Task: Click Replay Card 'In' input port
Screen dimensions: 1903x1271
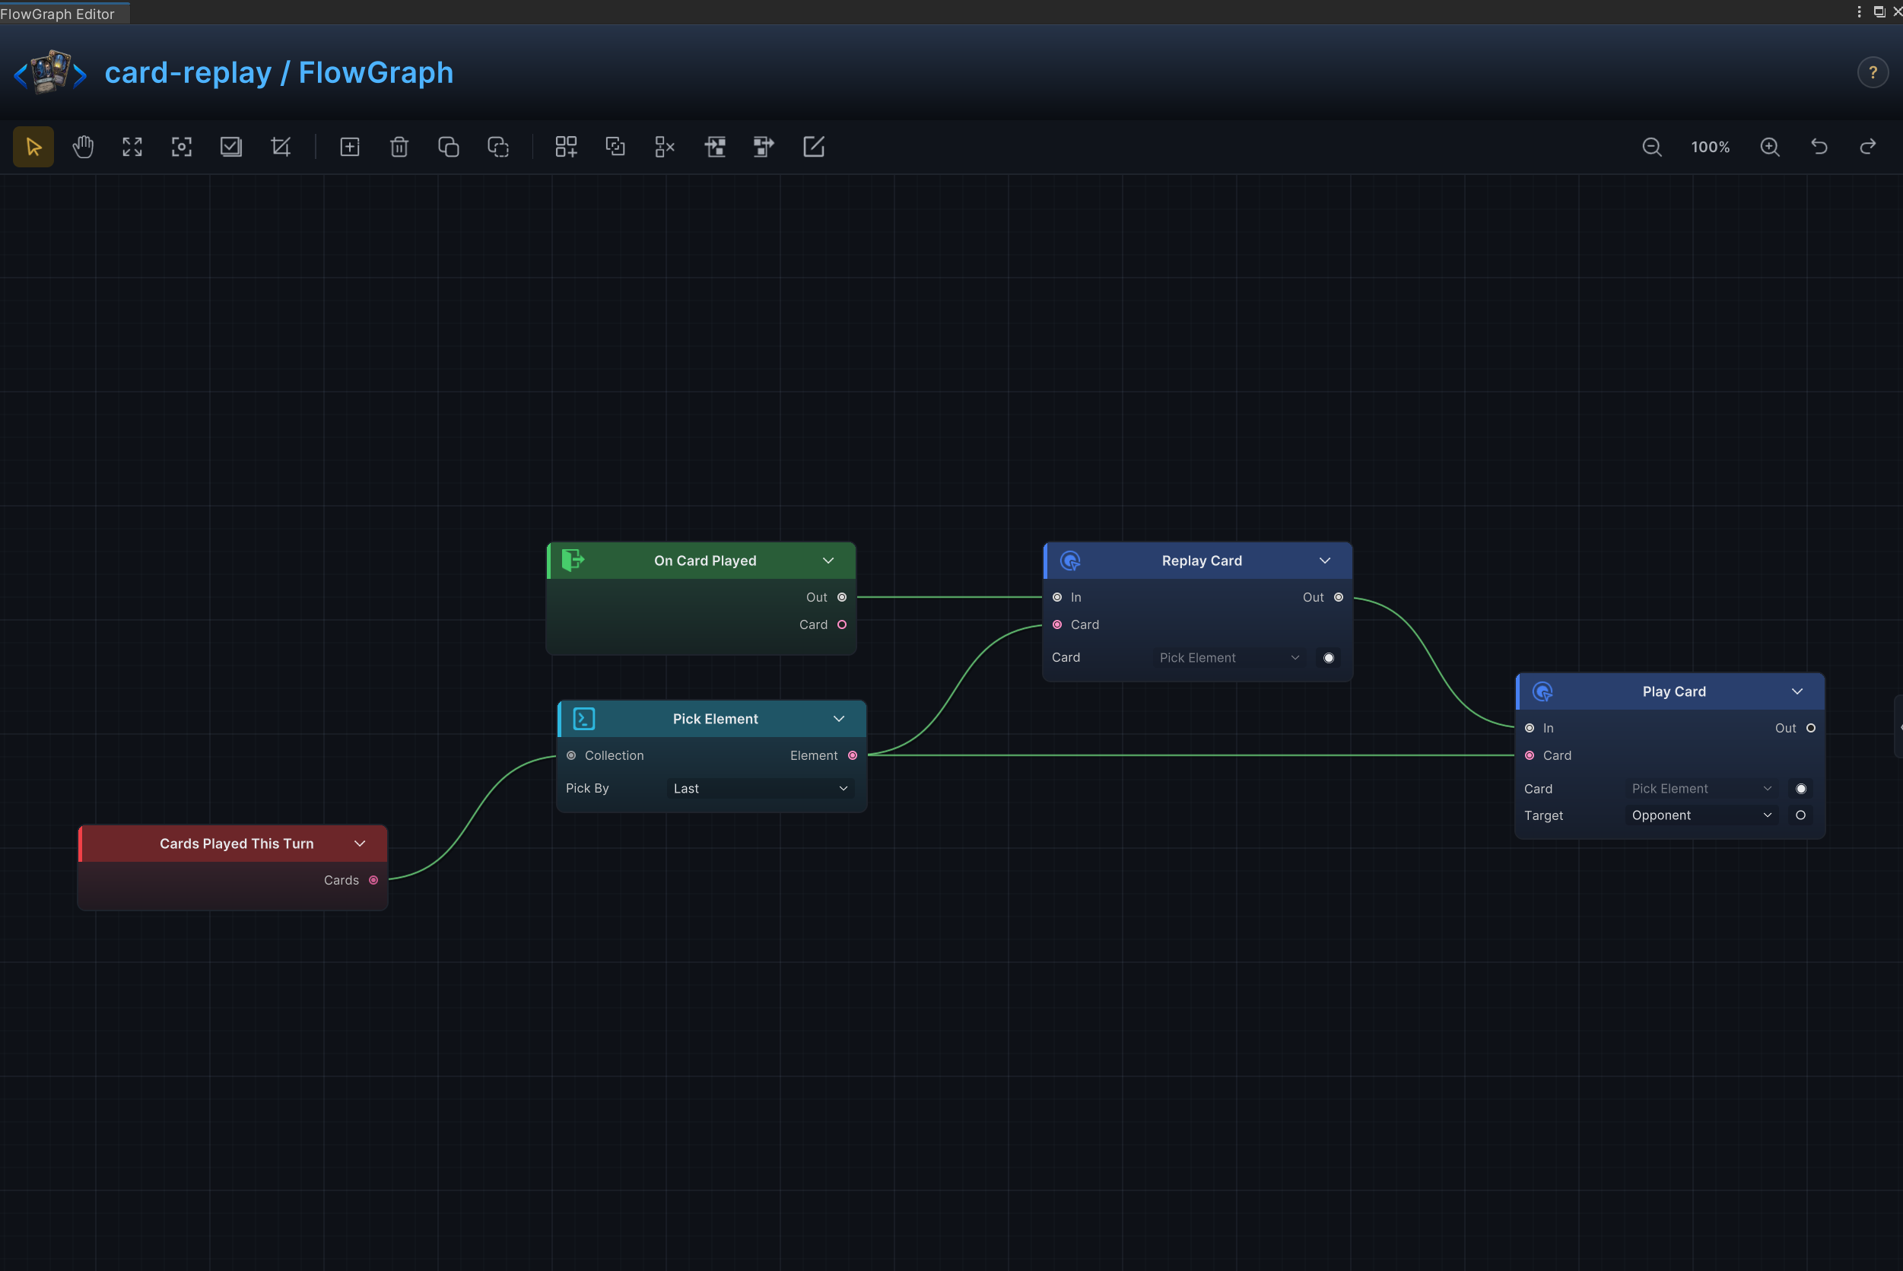Action: (1057, 597)
